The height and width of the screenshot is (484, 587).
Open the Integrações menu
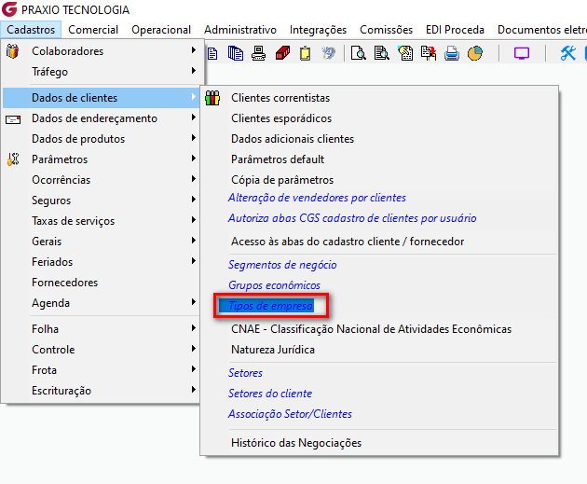318,30
